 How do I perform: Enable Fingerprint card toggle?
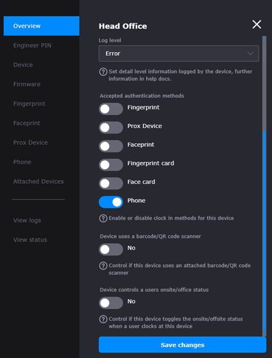point(111,165)
